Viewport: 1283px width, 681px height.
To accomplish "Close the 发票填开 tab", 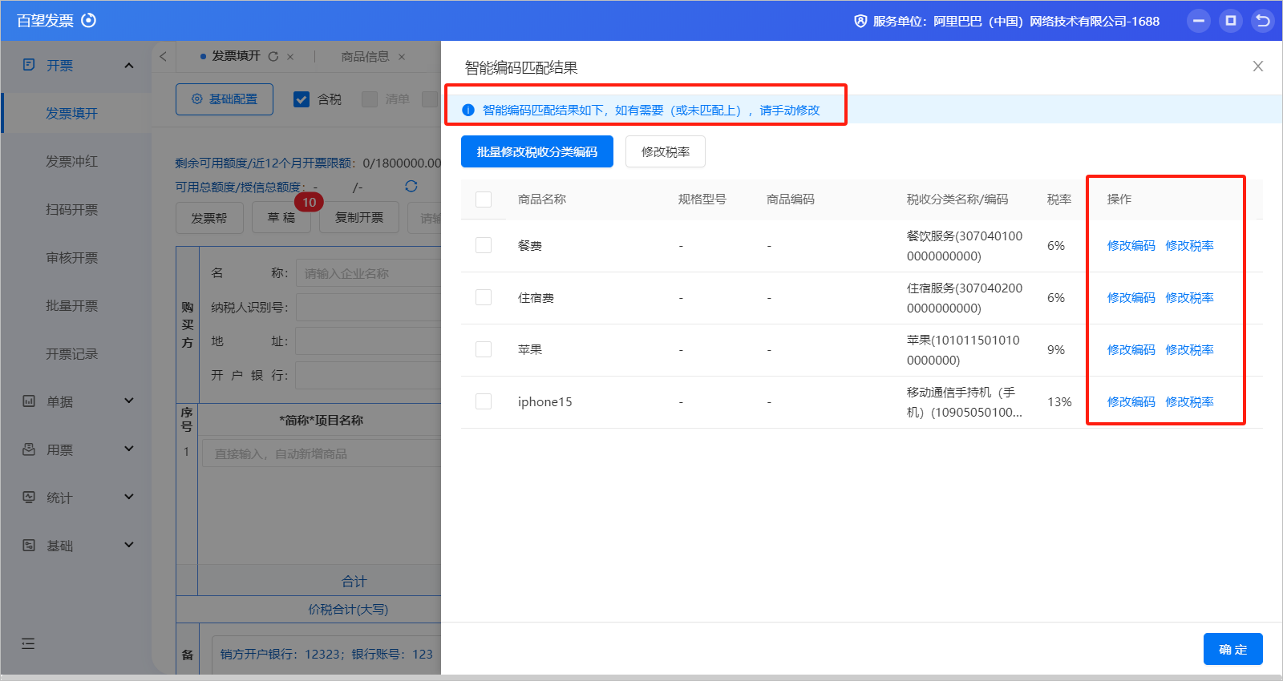I will coord(290,57).
